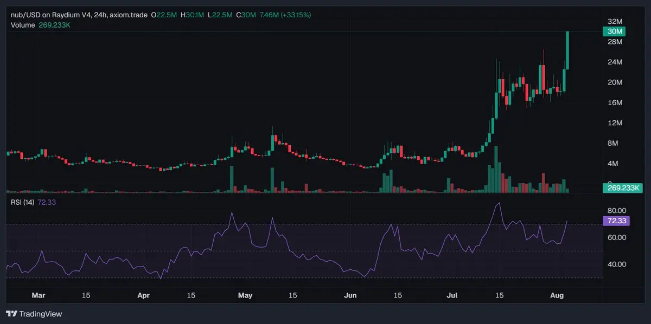Click the 15 date label following Mar
The width and height of the screenshot is (651, 324).
[x=86, y=296]
